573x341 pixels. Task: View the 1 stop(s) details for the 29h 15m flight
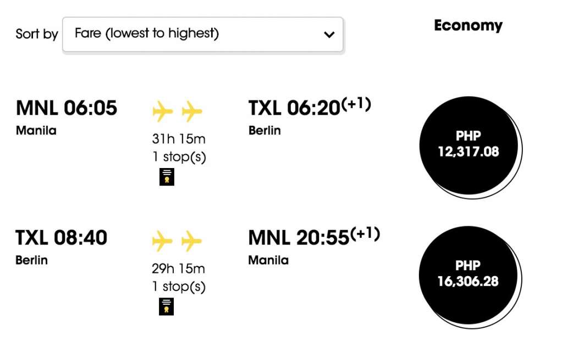coord(179,287)
